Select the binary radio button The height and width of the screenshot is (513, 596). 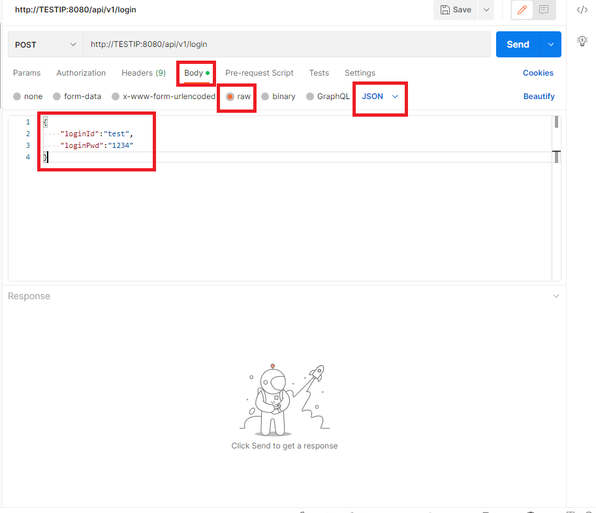(265, 96)
